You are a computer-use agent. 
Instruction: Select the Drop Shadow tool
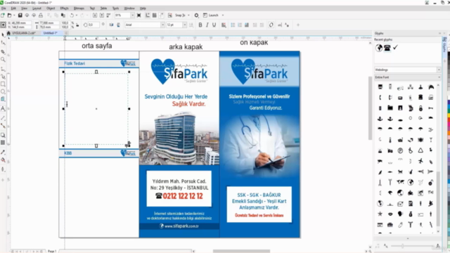[3, 135]
